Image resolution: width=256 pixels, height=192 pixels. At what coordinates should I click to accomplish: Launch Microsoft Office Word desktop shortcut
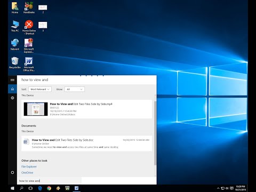(29, 64)
